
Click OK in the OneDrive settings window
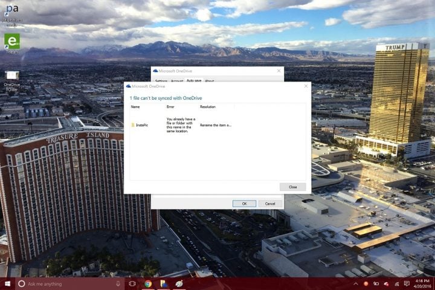244,204
